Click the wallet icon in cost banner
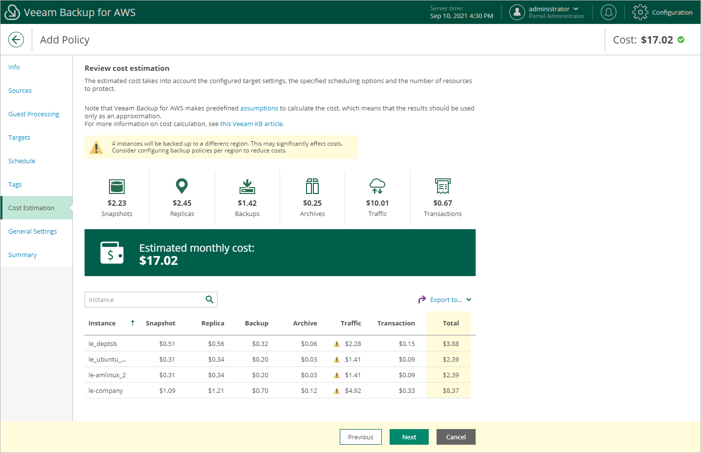 (x=112, y=253)
